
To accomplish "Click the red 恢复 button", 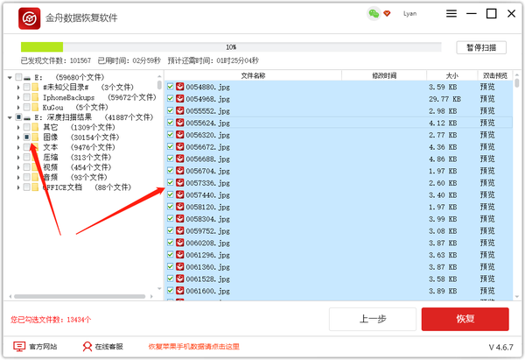I will point(465,319).
